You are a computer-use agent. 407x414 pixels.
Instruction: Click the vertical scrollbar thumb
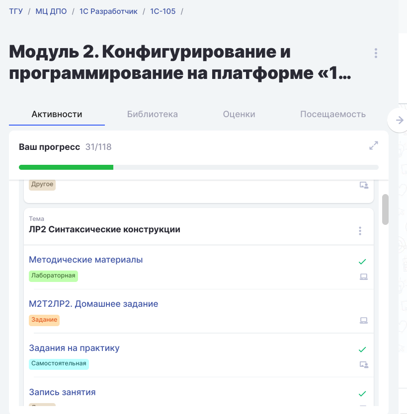(385, 209)
